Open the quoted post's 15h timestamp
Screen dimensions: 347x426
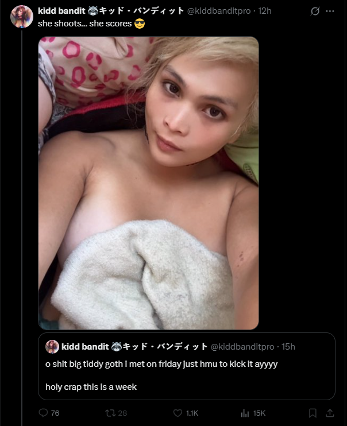click(288, 347)
